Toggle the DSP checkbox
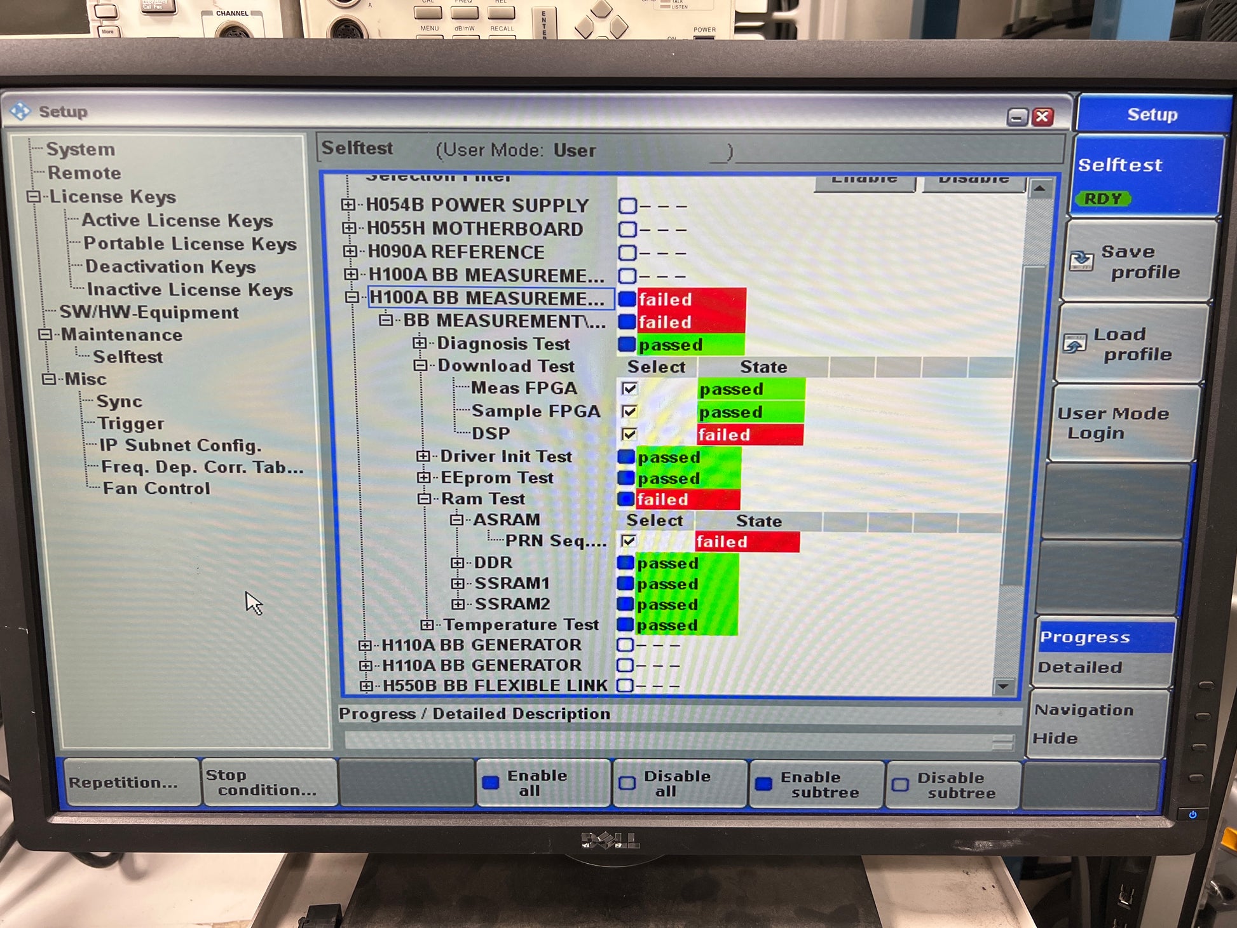The image size is (1237, 928). click(x=629, y=434)
